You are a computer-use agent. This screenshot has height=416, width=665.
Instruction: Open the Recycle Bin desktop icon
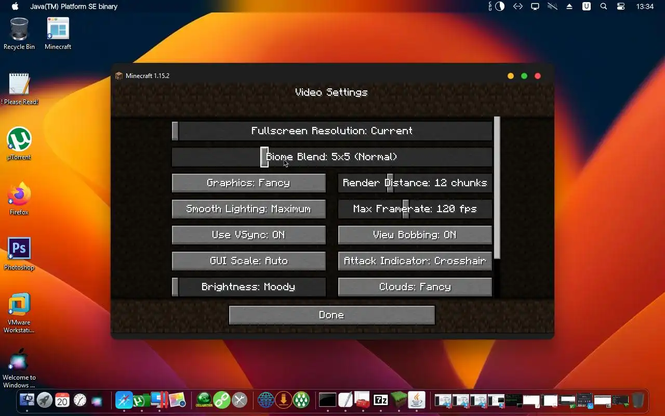(x=19, y=34)
